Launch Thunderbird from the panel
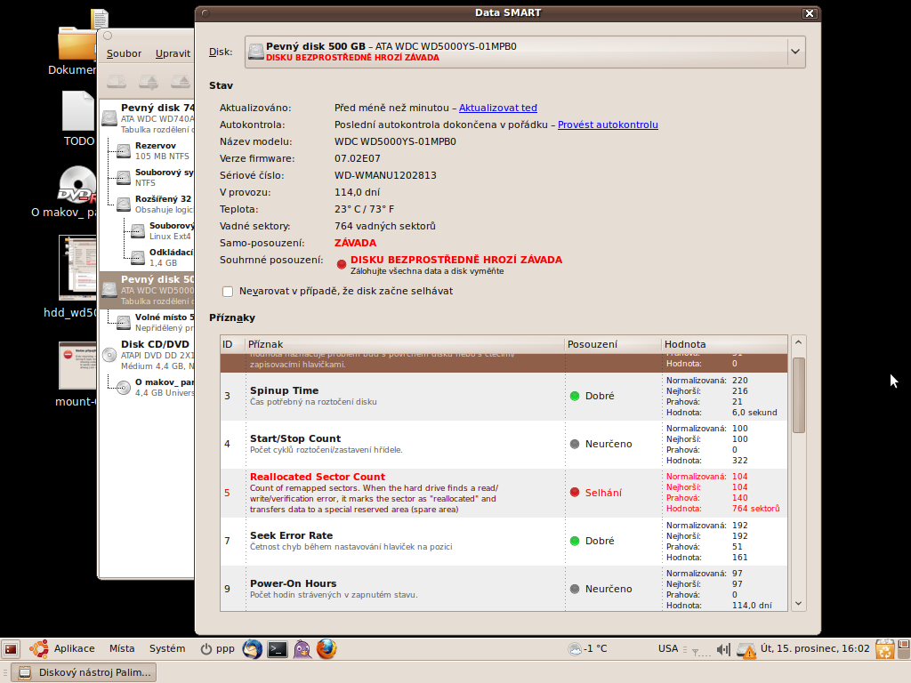The height and width of the screenshot is (683, 911). tap(252, 648)
